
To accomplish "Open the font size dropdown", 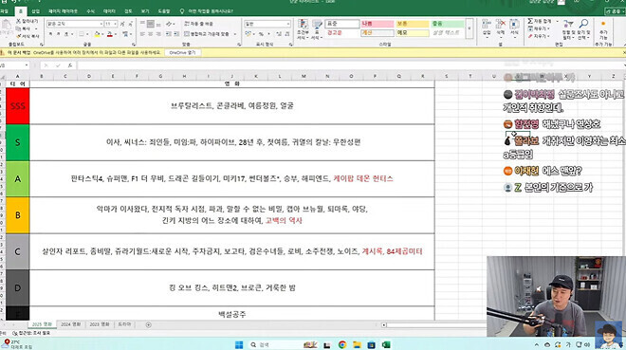I will [x=116, y=24].
